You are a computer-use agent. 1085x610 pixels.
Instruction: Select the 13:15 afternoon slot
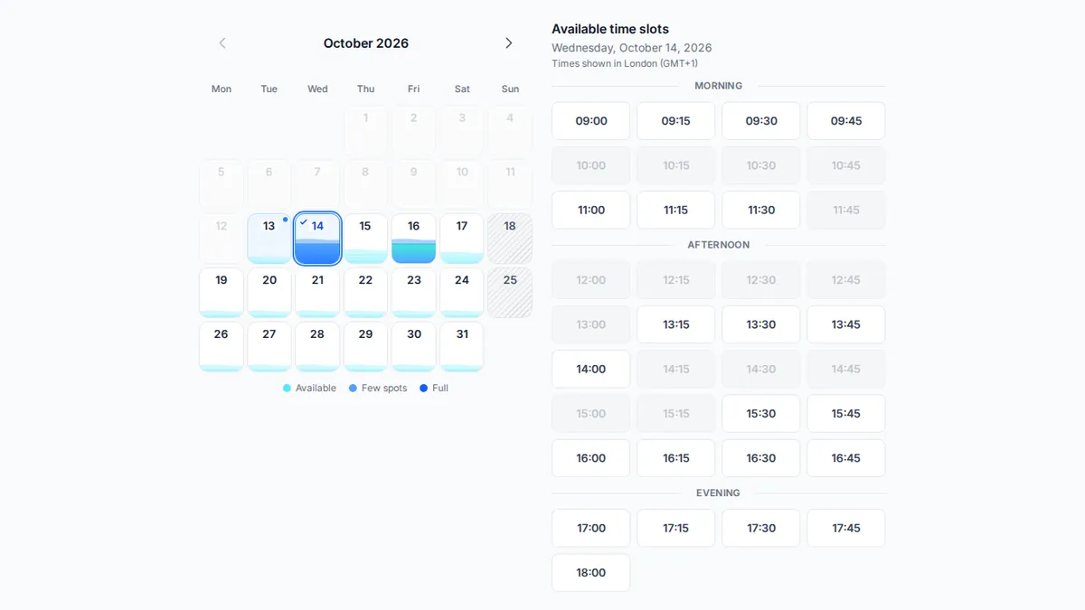tap(676, 324)
